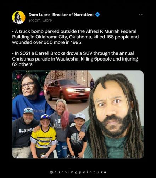Open the circular red SUV photo
Viewport: 156px width, 178px height.
pyautogui.click(x=69, y=91)
